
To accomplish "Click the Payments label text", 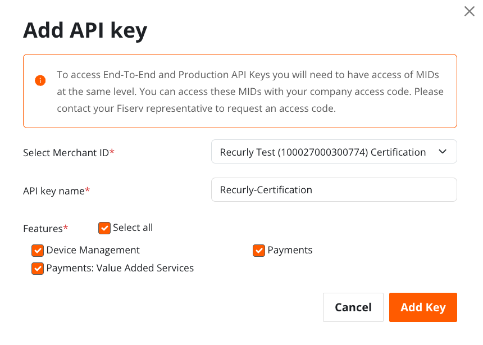I will point(290,250).
